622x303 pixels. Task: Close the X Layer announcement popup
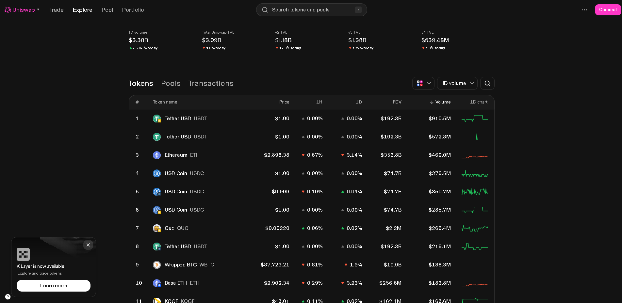[x=88, y=245]
